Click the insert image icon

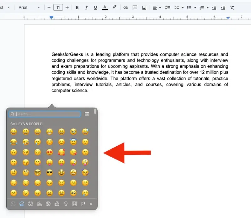(144, 8)
